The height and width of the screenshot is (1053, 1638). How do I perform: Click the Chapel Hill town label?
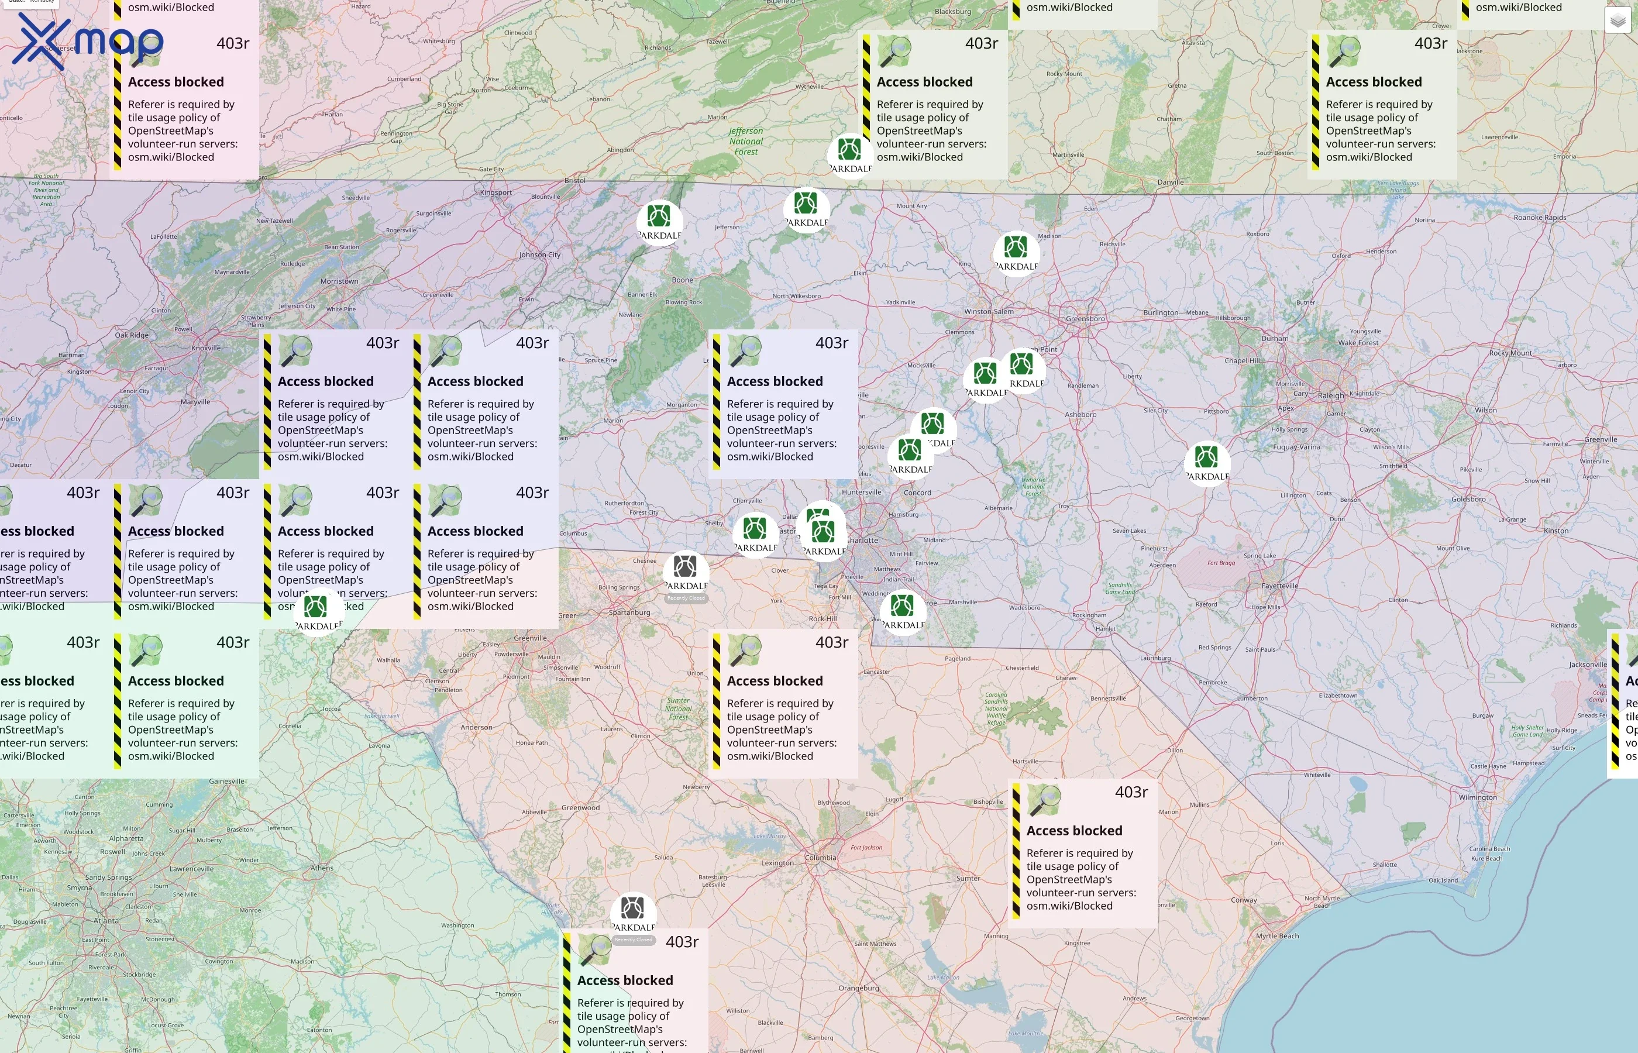pos(1241,361)
